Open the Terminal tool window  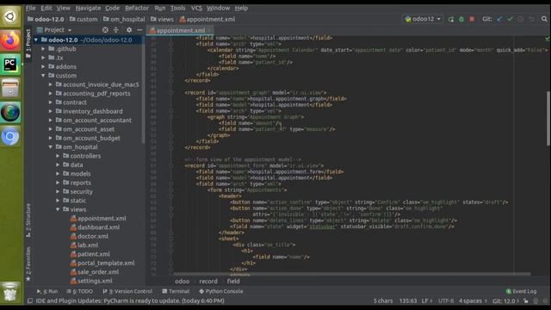pos(176,291)
